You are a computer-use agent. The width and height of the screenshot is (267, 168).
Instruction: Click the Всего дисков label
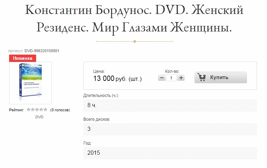click(x=97, y=119)
